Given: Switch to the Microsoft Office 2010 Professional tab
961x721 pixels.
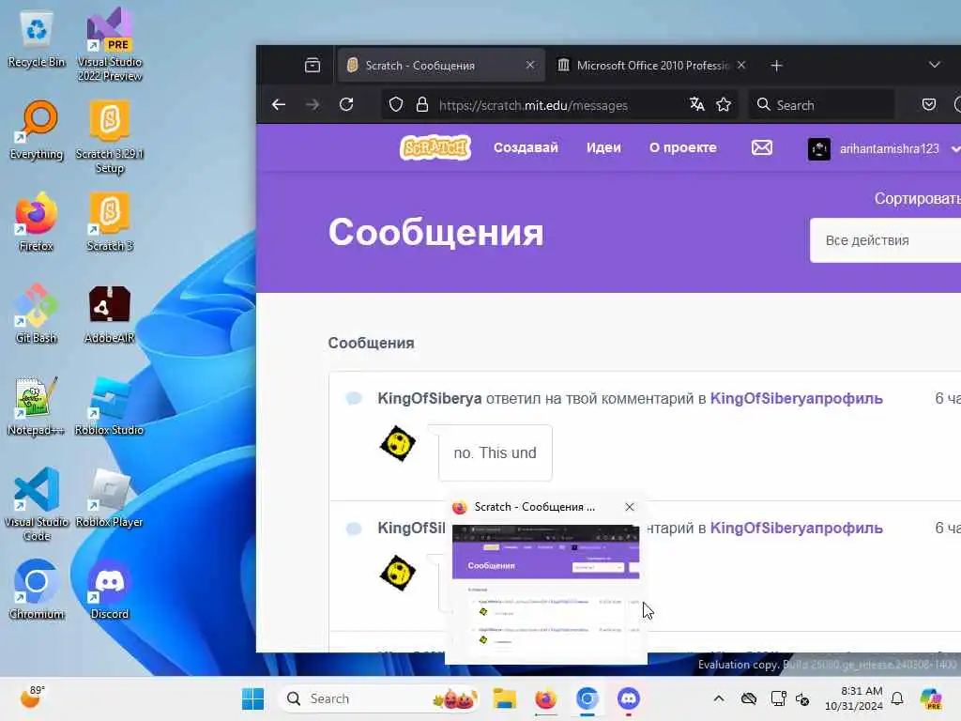Looking at the screenshot, I should tap(652, 65).
